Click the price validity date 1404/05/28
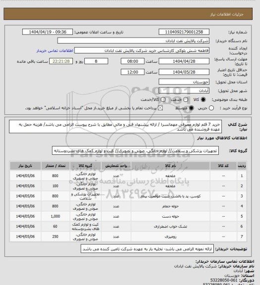This screenshot has width=260, height=285. pyautogui.click(x=184, y=72)
